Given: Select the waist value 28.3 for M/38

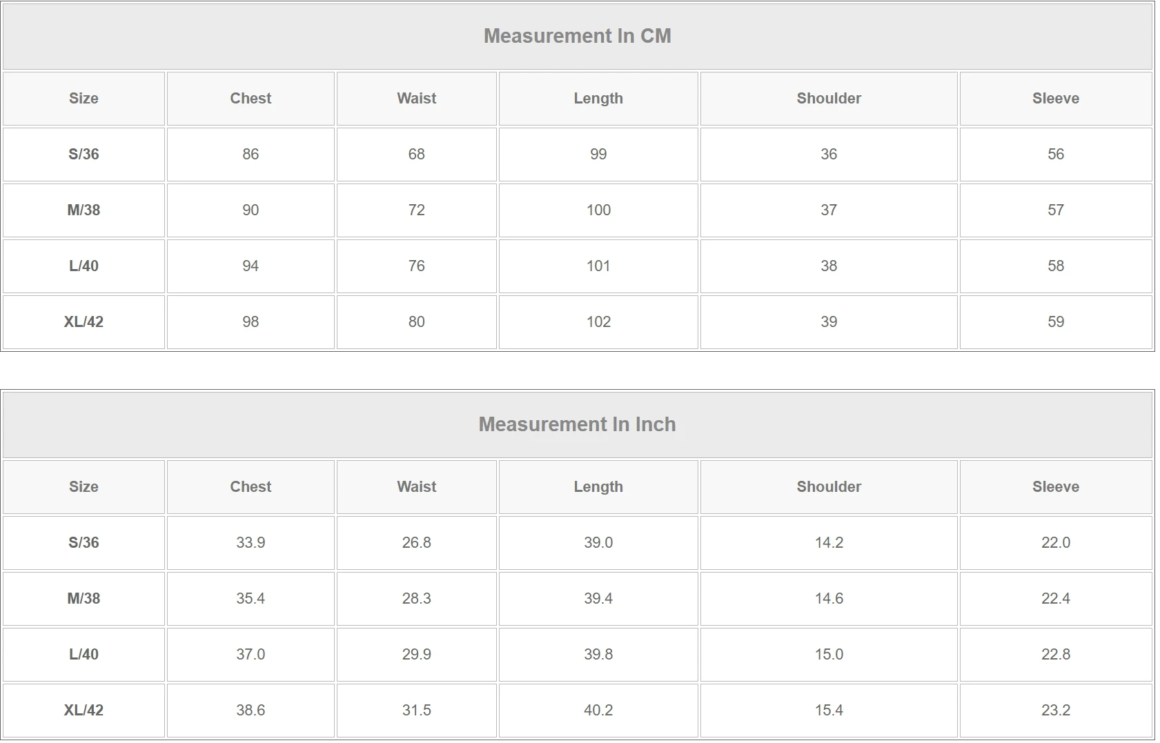Looking at the screenshot, I should pos(416,599).
